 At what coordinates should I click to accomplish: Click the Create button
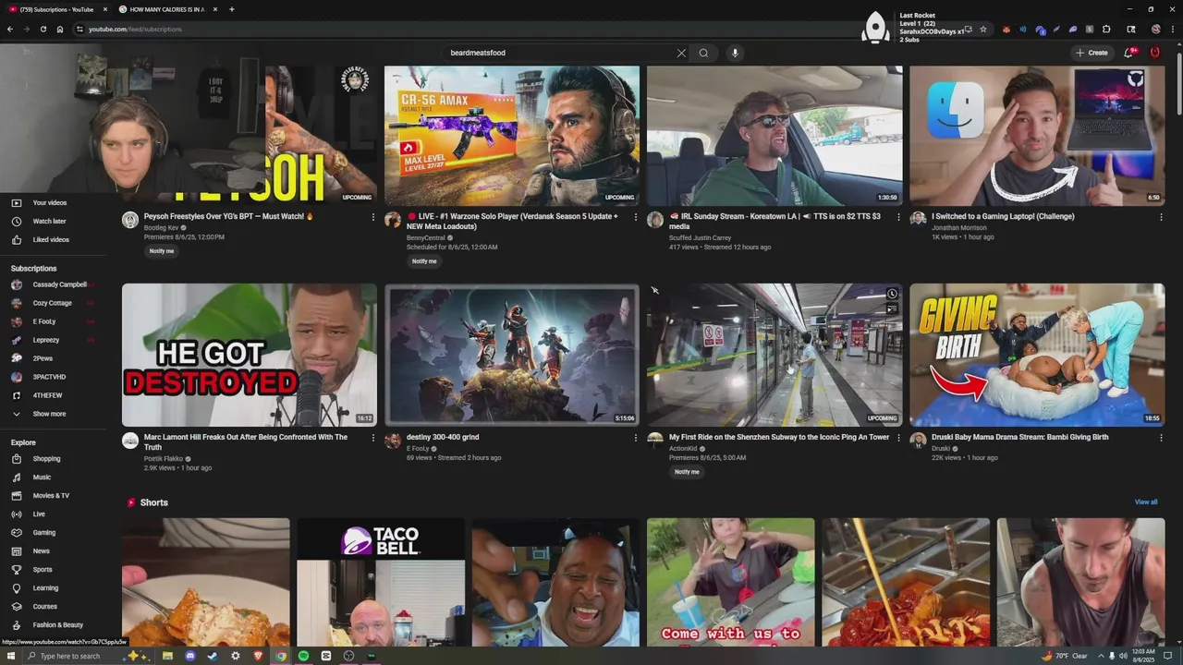point(1092,53)
